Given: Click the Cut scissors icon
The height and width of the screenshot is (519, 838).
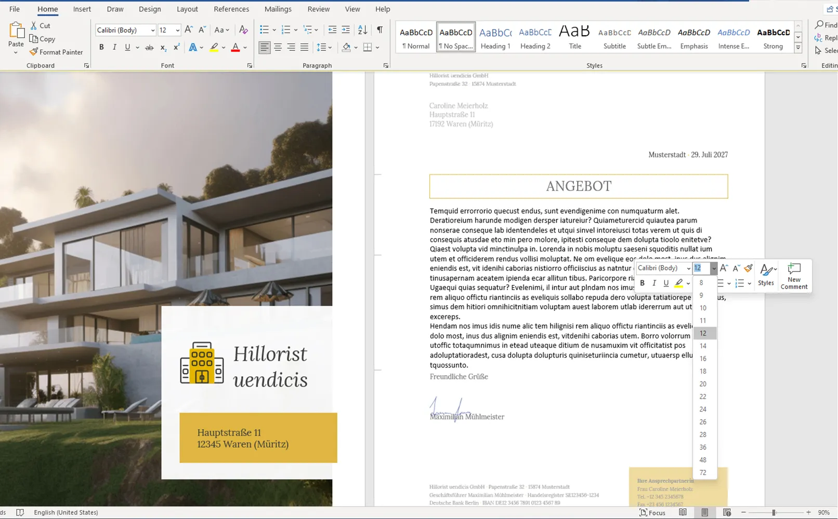Looking at the screenshot, I should point(34,25).
